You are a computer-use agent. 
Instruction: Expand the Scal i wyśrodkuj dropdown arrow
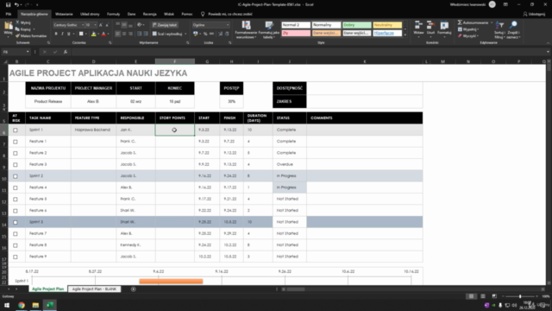pos(185,34)
